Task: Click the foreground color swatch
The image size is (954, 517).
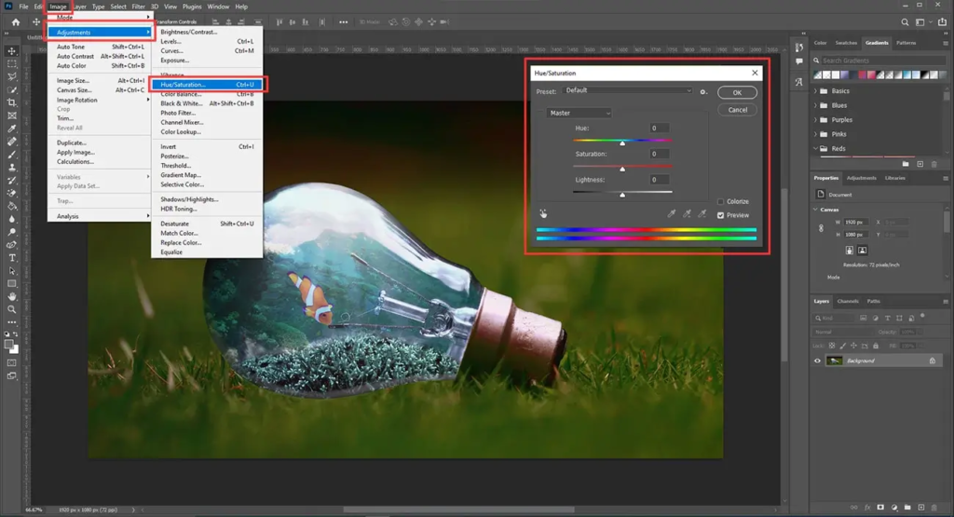Action: [8, 345]
